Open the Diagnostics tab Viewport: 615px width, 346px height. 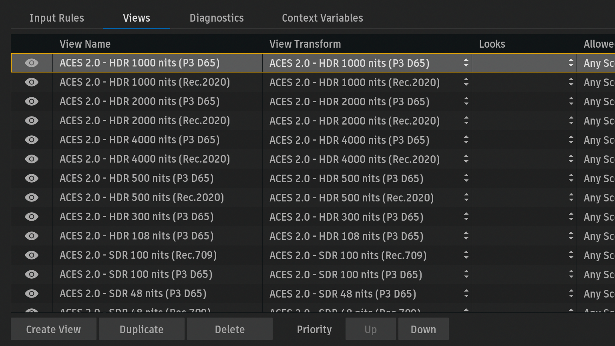217,18
